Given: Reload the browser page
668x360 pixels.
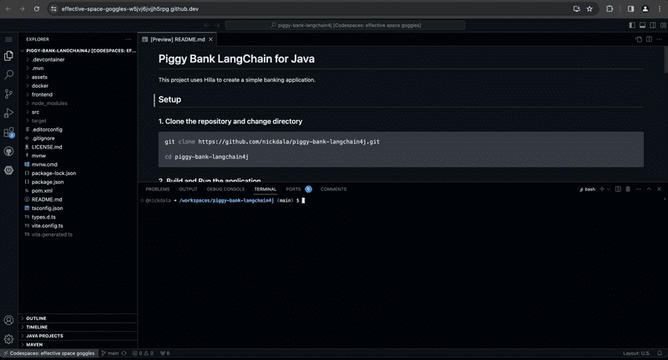Looking at the screenshot, I should click(x=37, y=9).
